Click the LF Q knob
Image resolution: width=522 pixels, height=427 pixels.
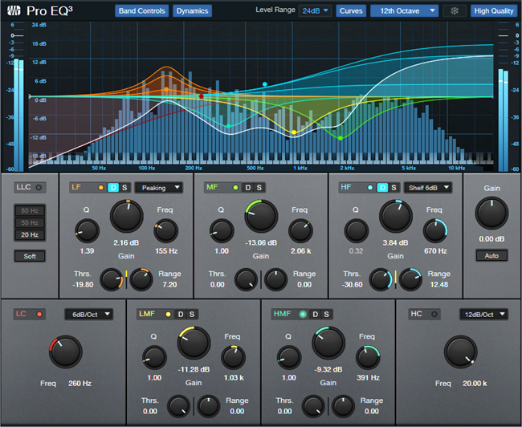tap(88, 230)
